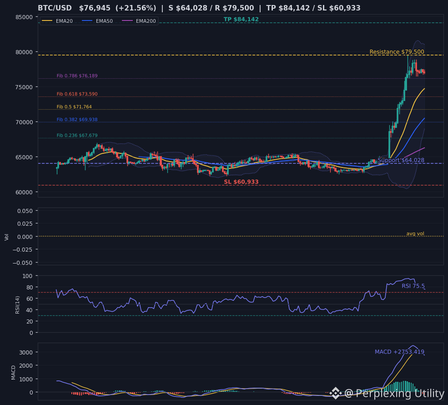Click the 70000 price axis tick

pyautogui.click(x=24, y=122)
